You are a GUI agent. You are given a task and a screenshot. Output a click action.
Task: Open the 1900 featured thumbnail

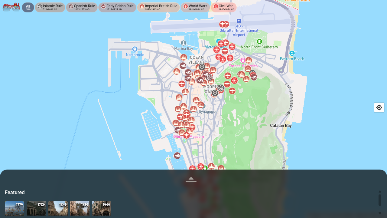click(102, 208)
